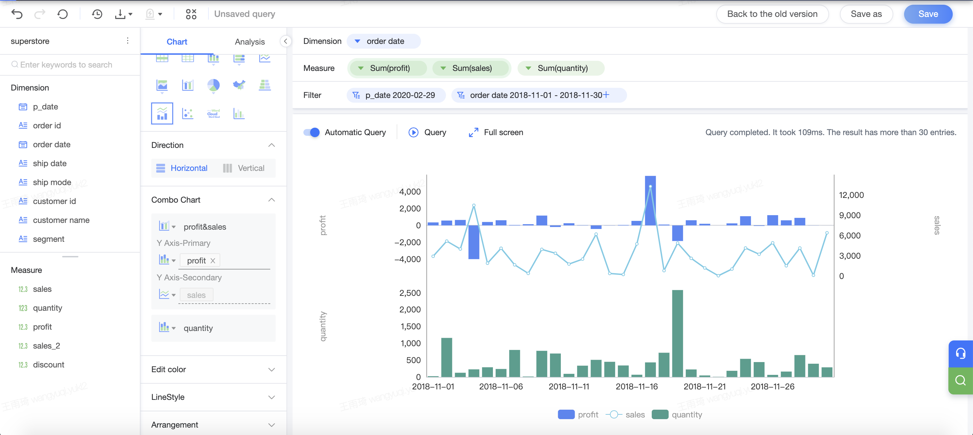The height and width of the screenshot is (435, 973).
Task: Select the histogram bar chart icon
Action: [239, 113]
